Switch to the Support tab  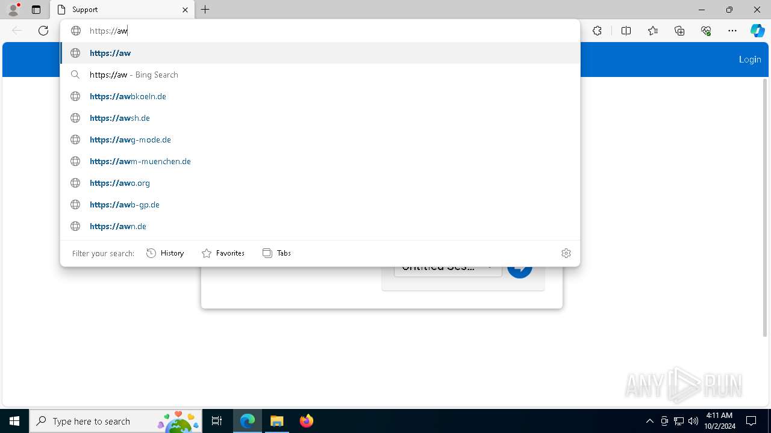click(122, 10)
